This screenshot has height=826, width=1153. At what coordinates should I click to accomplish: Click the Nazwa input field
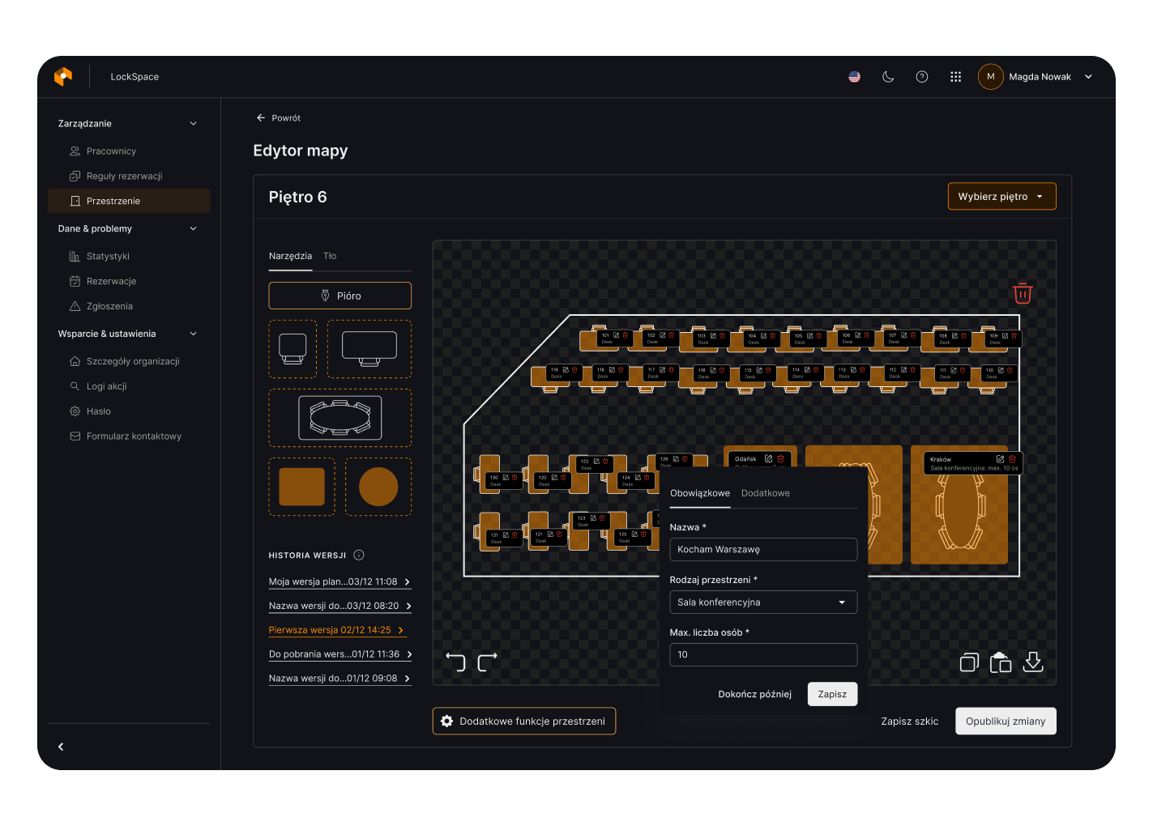[762, 550]
